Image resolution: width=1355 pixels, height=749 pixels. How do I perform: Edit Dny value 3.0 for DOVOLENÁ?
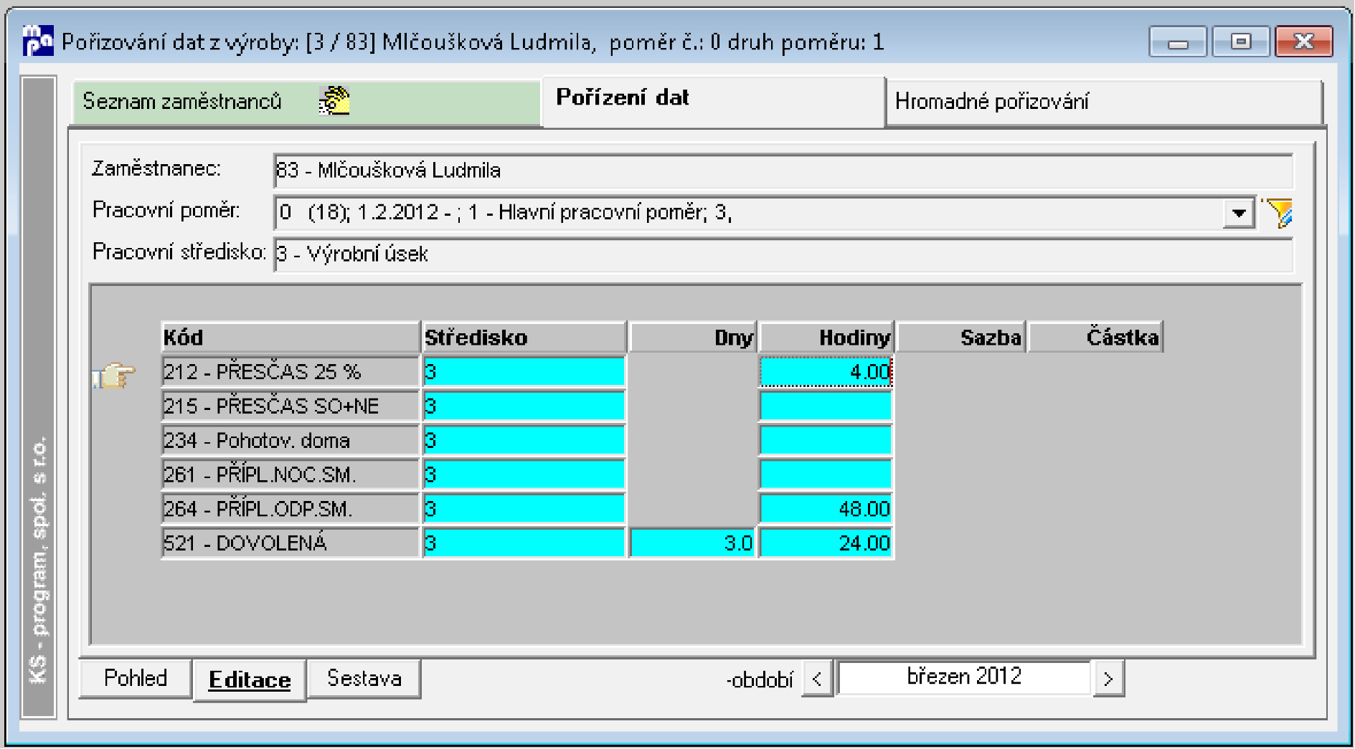(x=692, y=543)
